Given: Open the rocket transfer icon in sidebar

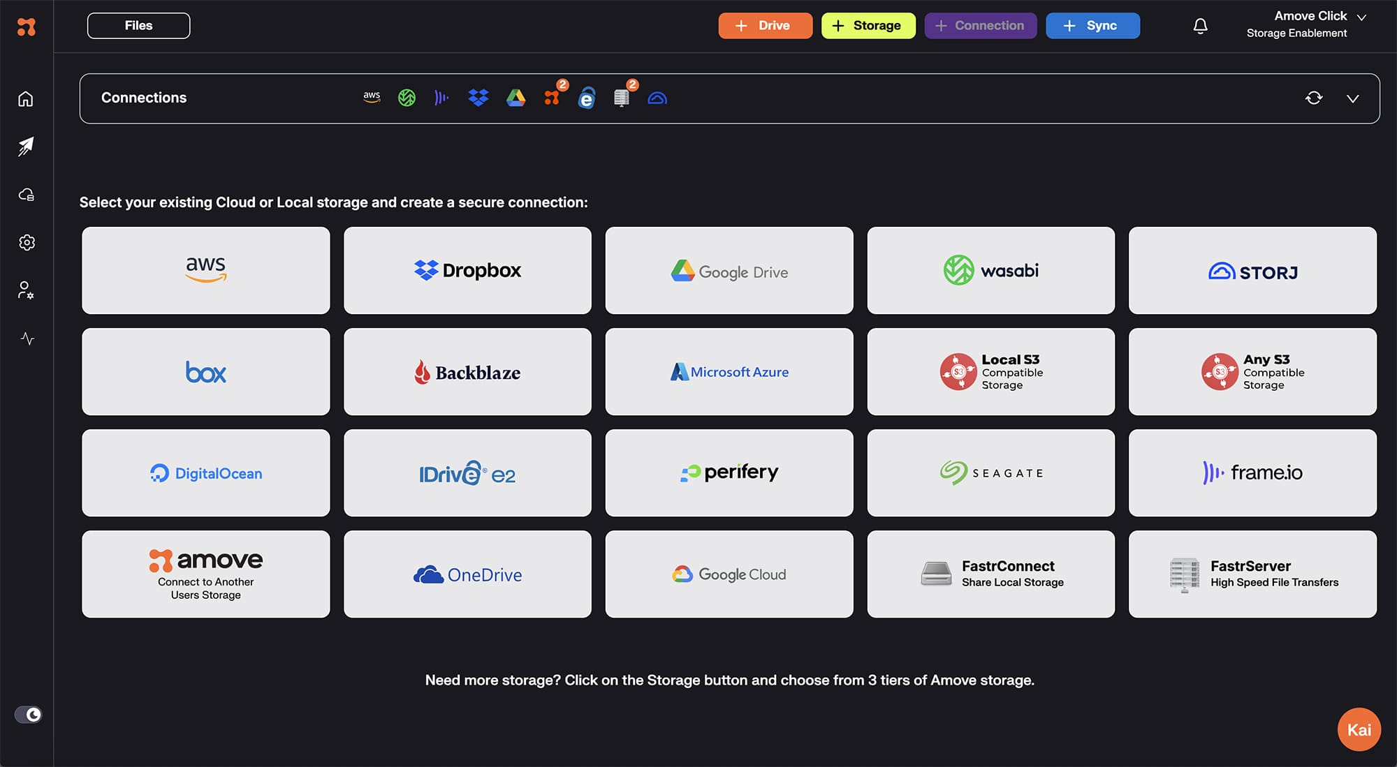Looking at the screenshot, I should coord(26,147).
